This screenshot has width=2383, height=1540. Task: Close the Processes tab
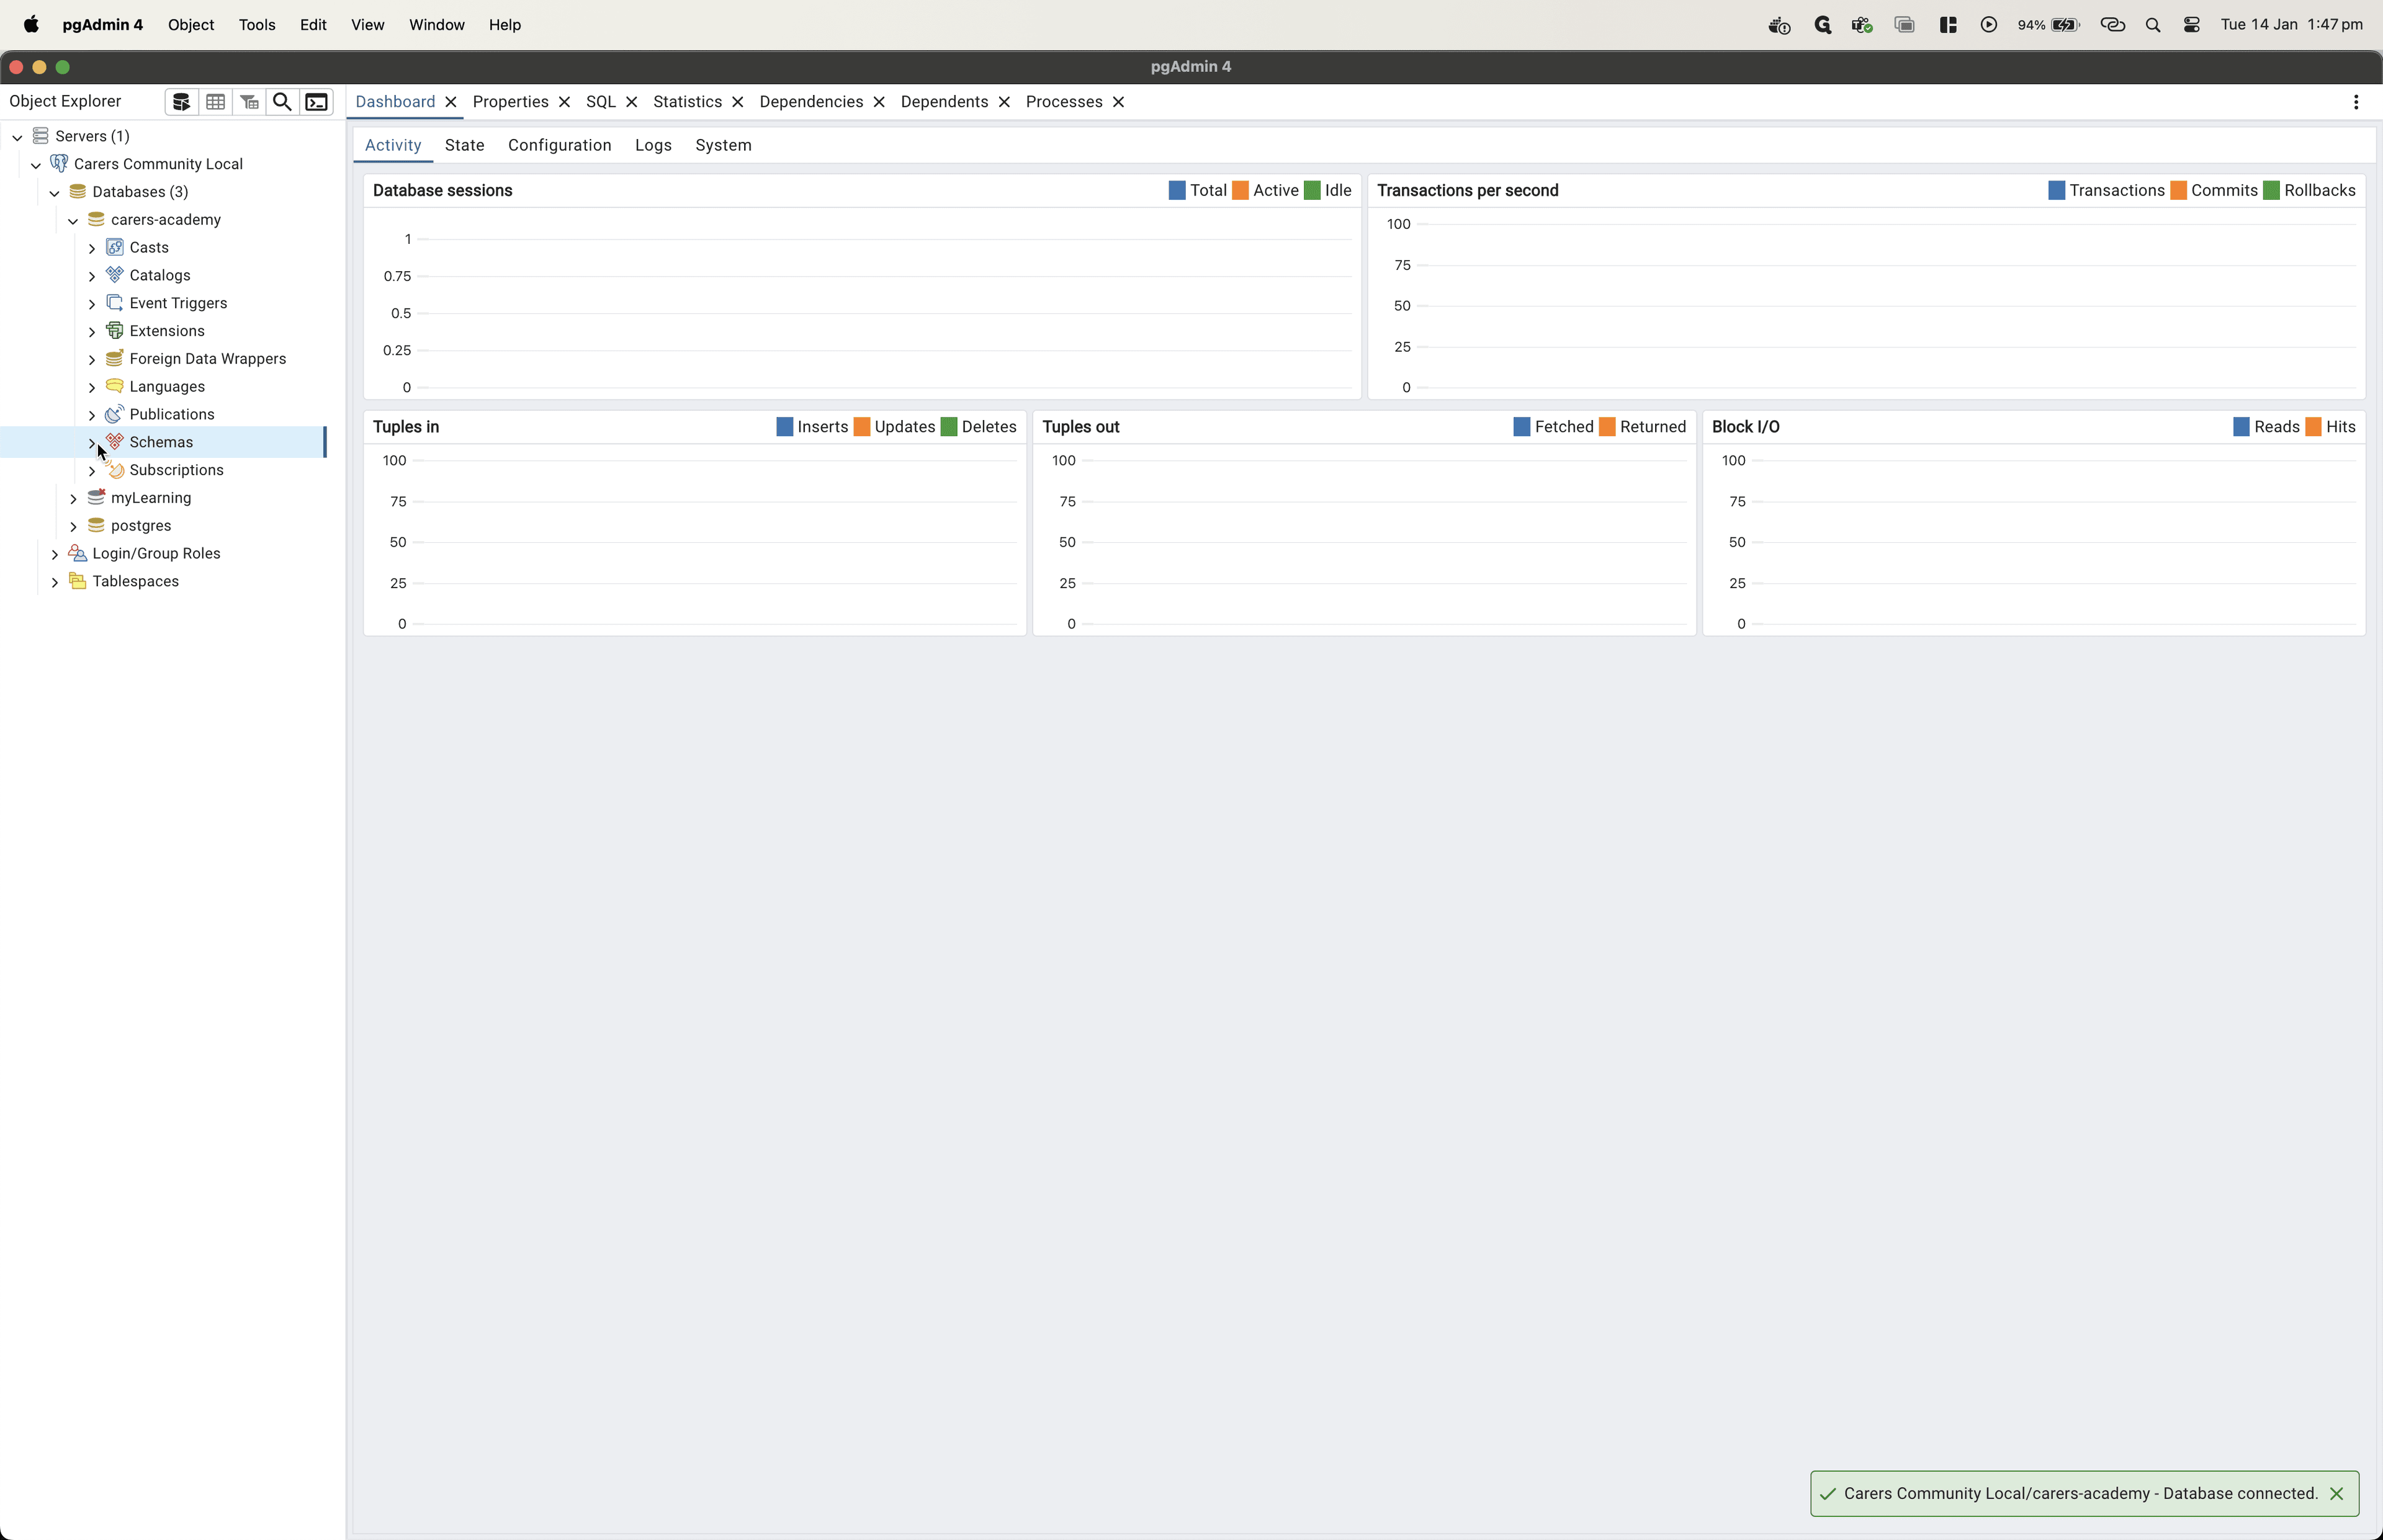click(1119, 102)
